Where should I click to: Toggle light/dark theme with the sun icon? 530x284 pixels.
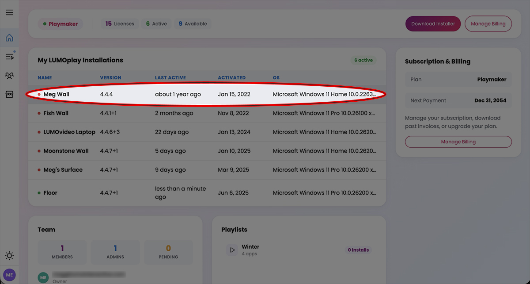point(9,256)
